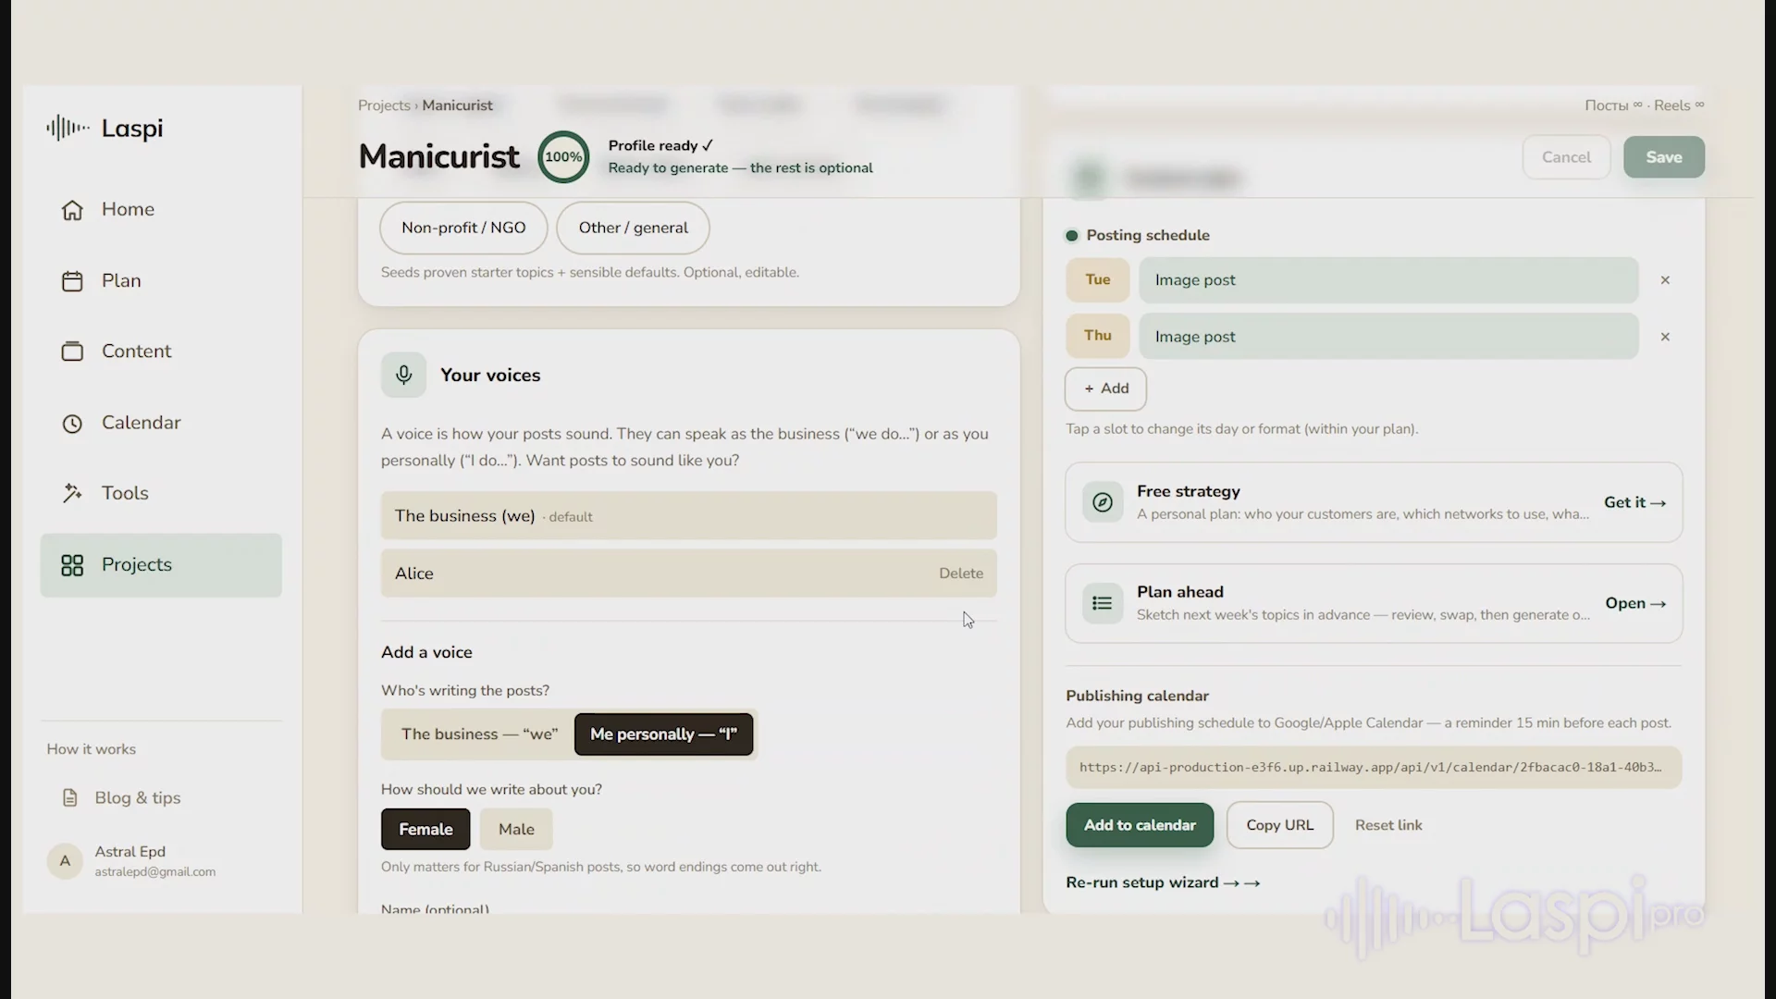This screenshot has width=1776, height=999.
Task: Select Male gender option
Action: click(x=516, y=830)
